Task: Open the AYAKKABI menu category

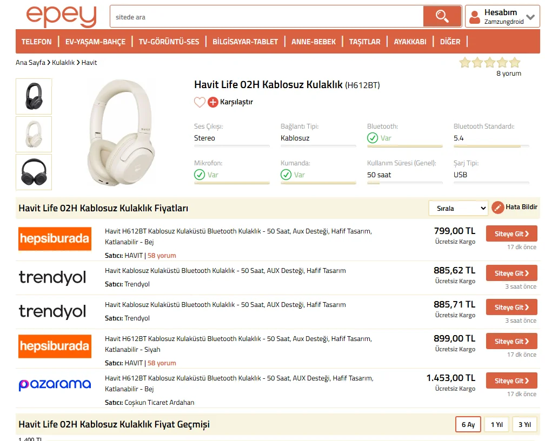Action: point(410,42)
